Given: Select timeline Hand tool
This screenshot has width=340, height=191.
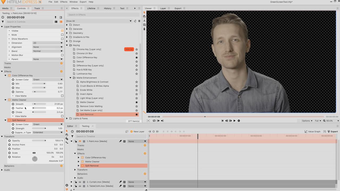Looking at the screenshot, I should coord(67,135).
